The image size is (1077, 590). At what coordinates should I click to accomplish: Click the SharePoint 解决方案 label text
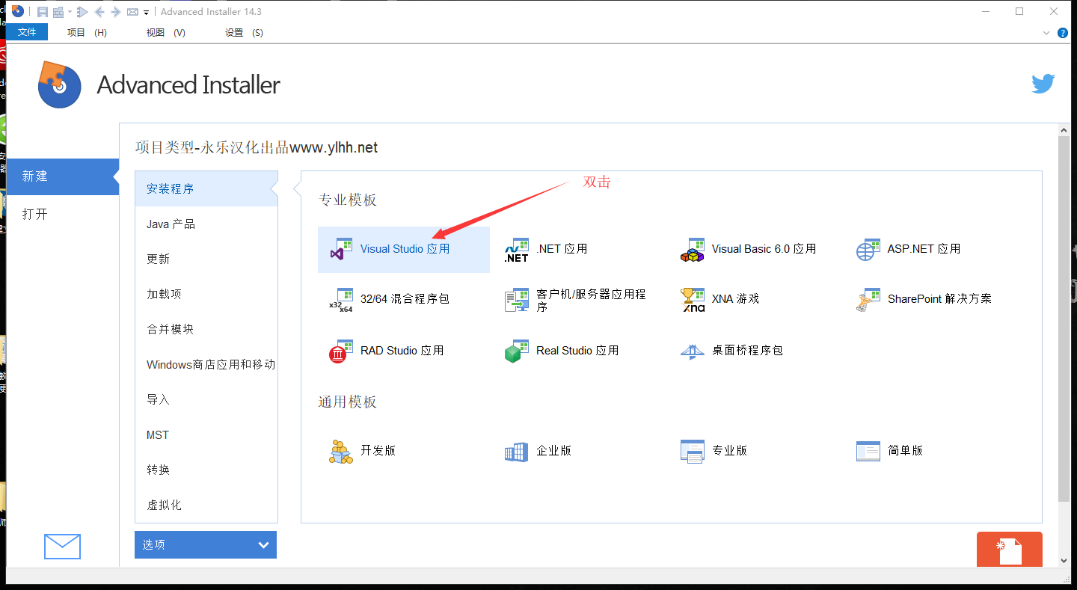pyautogui.click(x=939, y=299)
